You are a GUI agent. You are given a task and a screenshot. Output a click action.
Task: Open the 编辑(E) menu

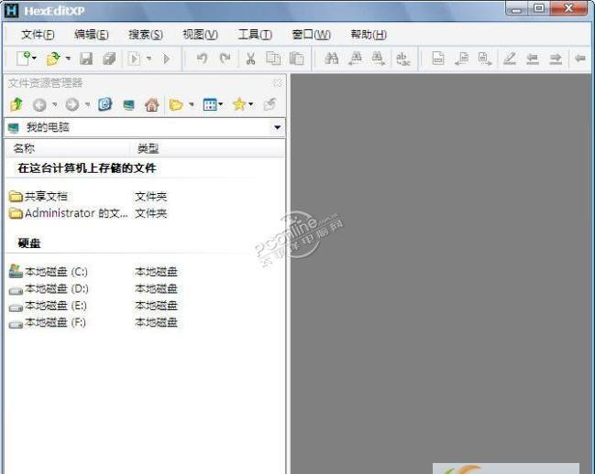[92, 35]
